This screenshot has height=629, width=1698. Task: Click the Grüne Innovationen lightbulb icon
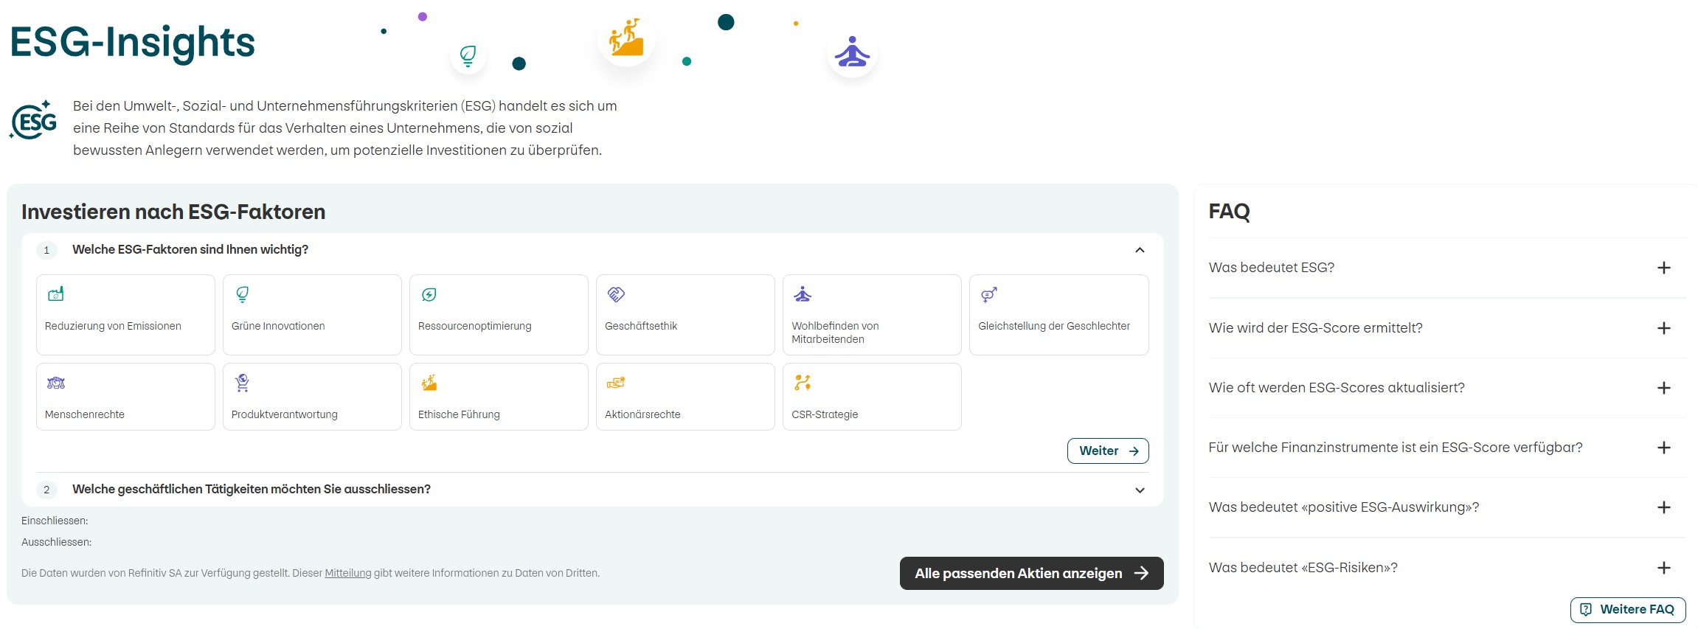tap(242, 294)
